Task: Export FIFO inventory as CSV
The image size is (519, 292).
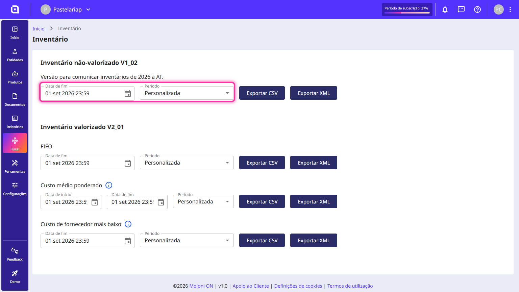Action: pyautogui.click(x=262, y=163)
